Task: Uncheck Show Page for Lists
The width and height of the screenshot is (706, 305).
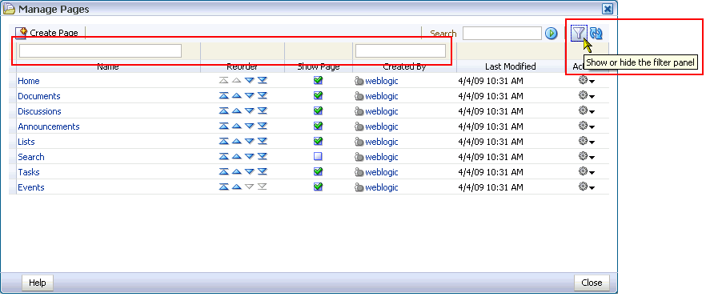Action: [318, 141]
